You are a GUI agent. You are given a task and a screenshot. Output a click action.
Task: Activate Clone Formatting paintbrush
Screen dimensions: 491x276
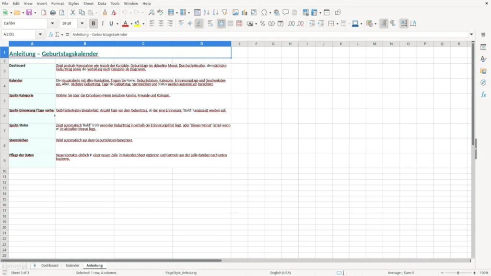[105, 12]
